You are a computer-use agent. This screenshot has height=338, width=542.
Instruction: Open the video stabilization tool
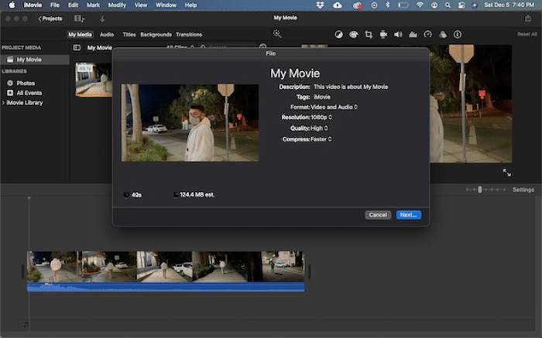tap(383, 35)
